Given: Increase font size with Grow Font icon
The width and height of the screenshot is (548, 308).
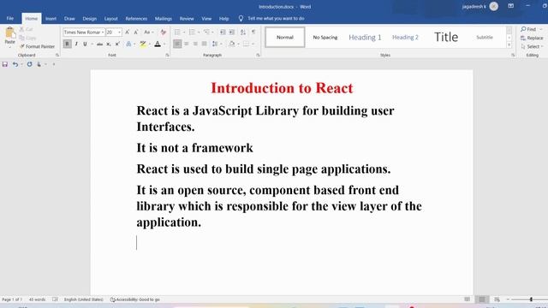Looking at the screenshot, I should point(128,33).
